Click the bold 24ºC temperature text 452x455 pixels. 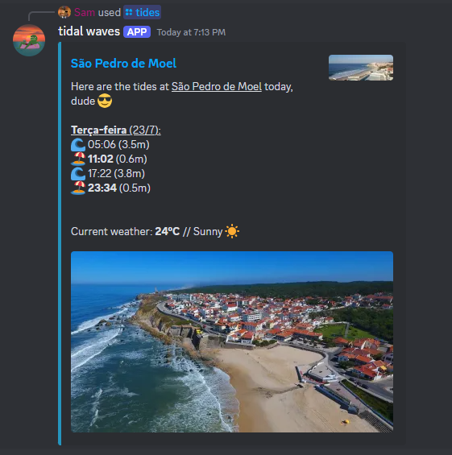pos(168,231)
